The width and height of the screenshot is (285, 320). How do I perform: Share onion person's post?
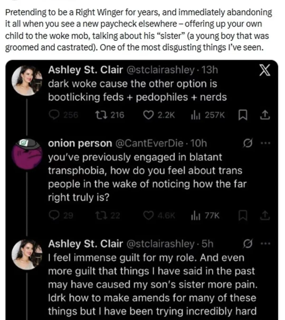(265, 216)
